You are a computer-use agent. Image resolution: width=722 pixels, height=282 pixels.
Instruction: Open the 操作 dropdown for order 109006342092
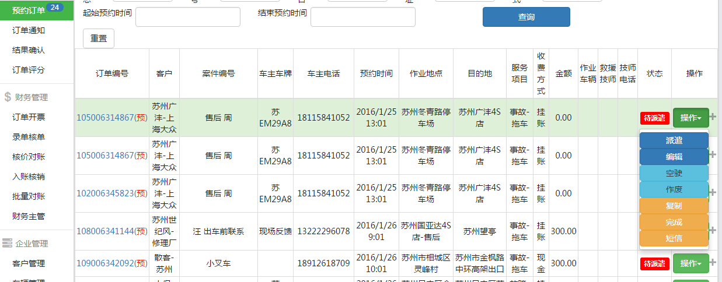[x=690, y=263]
